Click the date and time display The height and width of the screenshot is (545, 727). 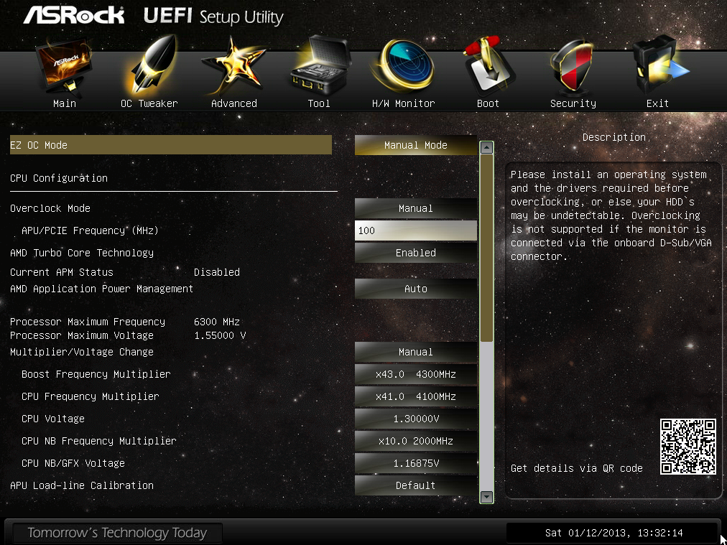[613, 534]
